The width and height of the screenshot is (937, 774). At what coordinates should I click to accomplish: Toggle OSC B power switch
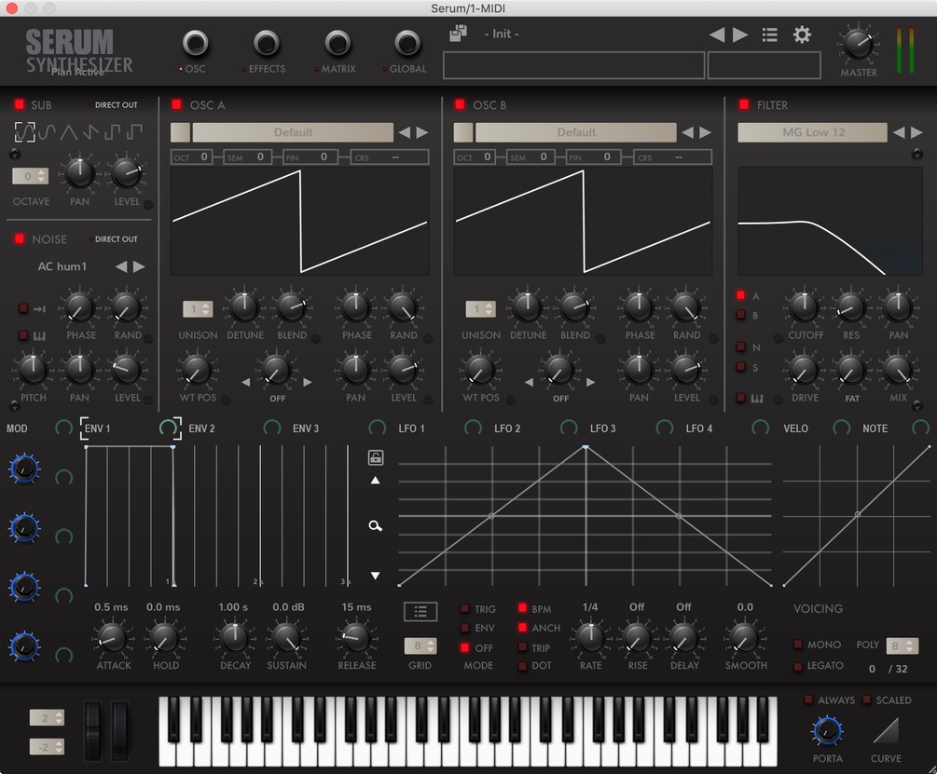pos(460,104)
